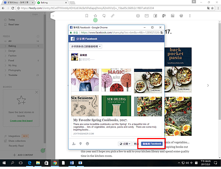Click the Facebook share icon in Feedly

coord(155,15)
